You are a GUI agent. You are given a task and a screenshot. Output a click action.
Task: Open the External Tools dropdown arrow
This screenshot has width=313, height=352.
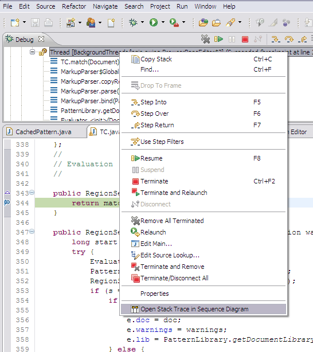[183, 22]
